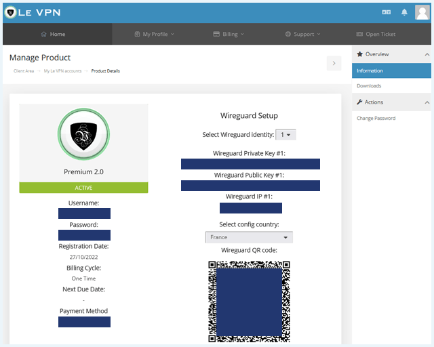Go to the Home tab
The width and height of the screenshot is (434, 347).
pyautogui.click(x=57, y=34)
